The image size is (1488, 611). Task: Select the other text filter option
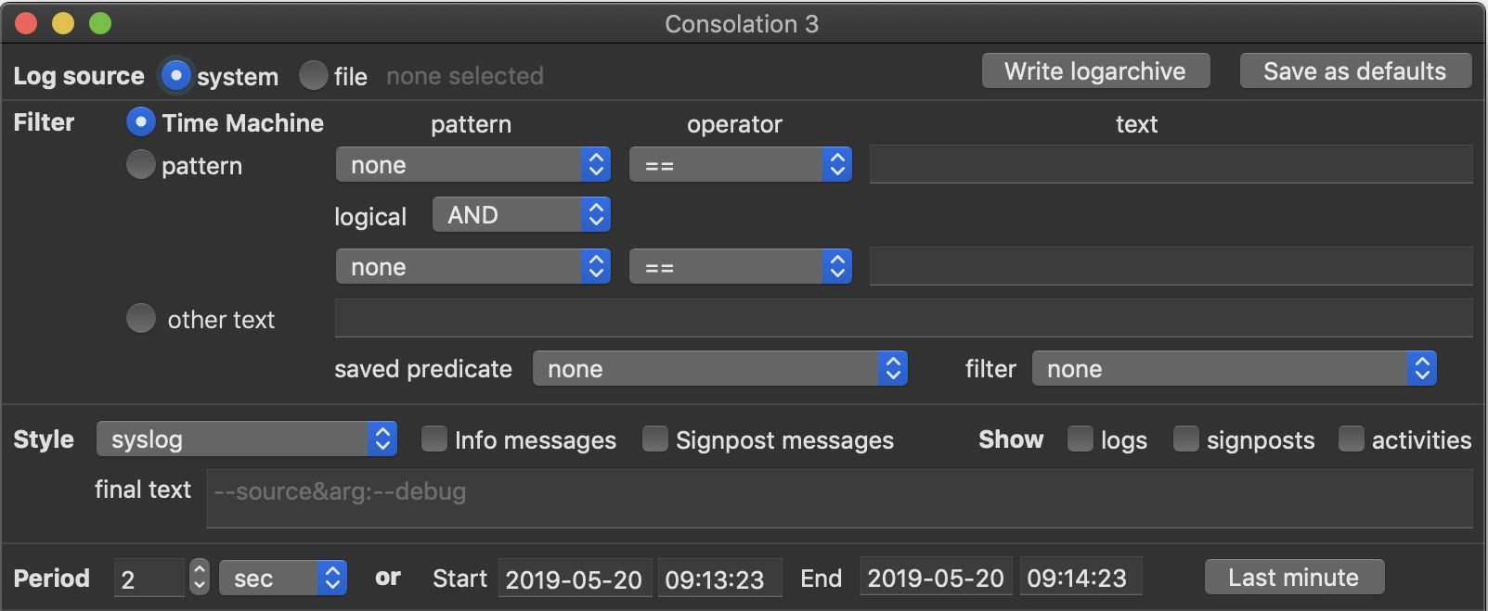coord(141,319)
